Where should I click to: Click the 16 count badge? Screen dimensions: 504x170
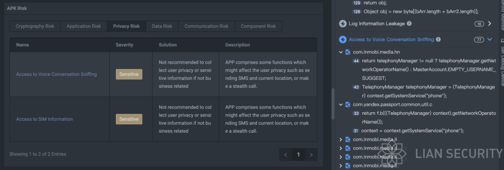pos(479,24)
